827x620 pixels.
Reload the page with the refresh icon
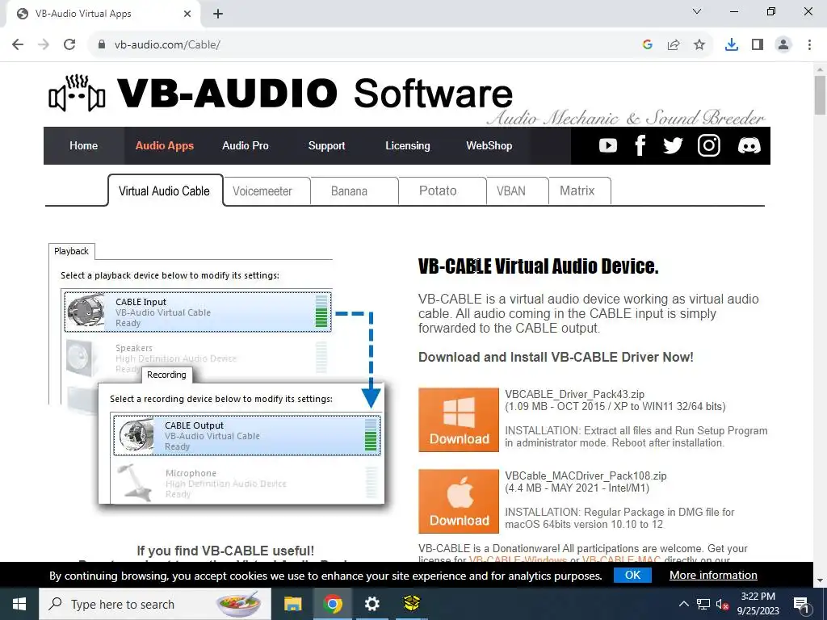(x=69, y=45)
